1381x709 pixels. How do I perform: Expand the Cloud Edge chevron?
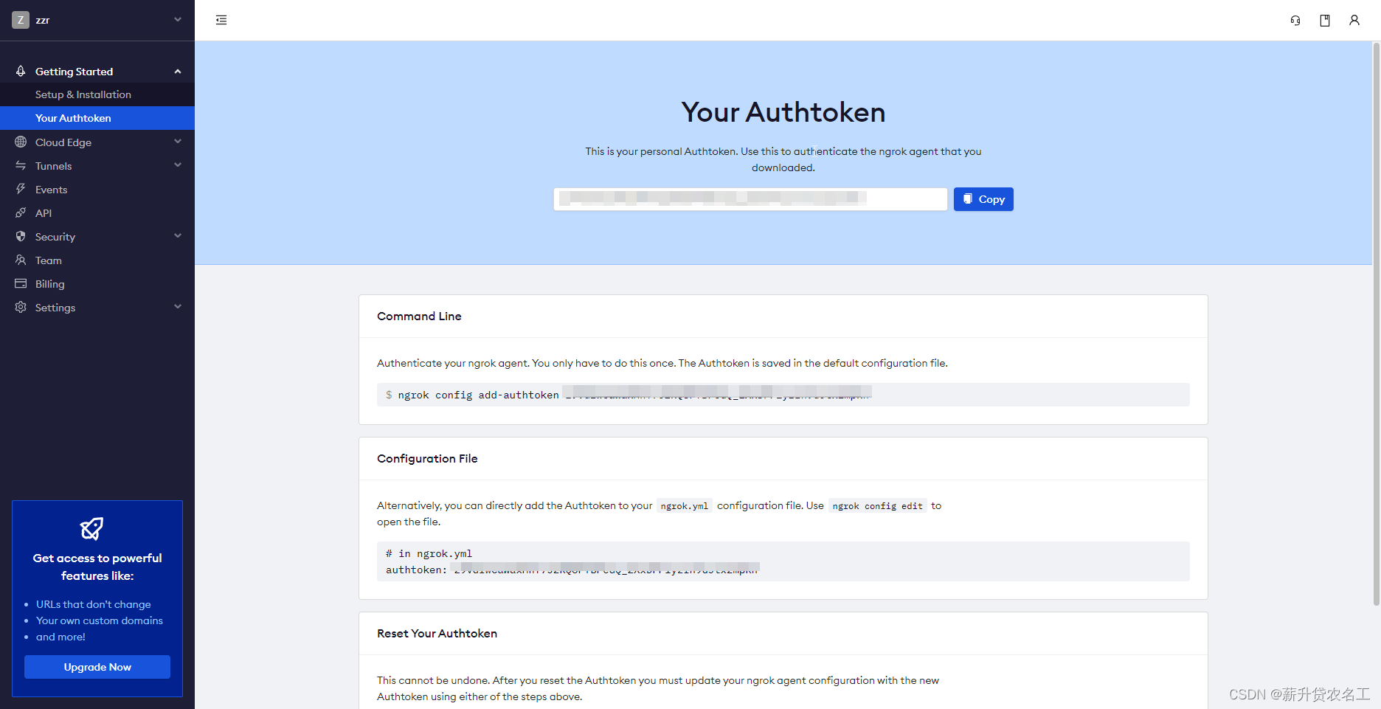[178, 141]
